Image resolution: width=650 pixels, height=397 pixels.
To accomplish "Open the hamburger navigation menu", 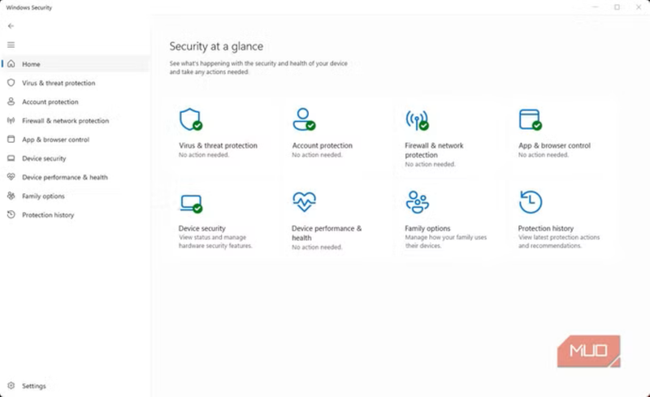I will click(11, 45).
